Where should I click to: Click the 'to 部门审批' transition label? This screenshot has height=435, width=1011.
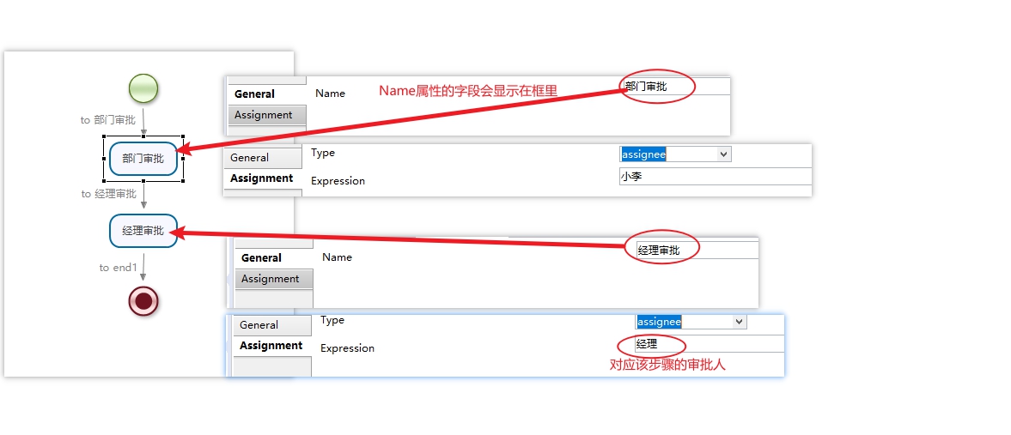coord(108,120)
